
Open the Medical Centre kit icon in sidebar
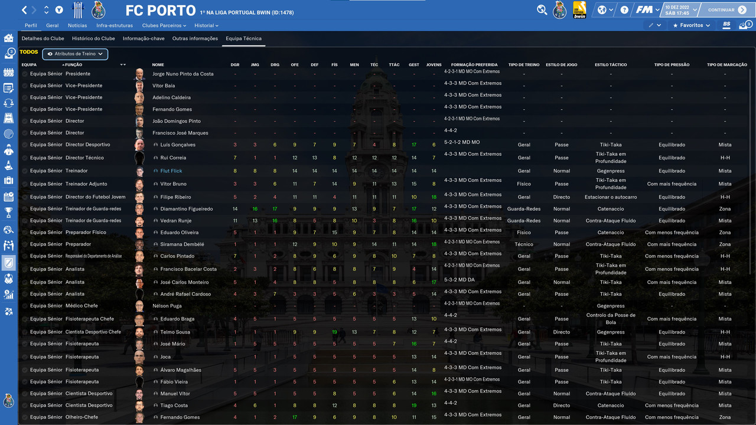click(x=8, y=181)
